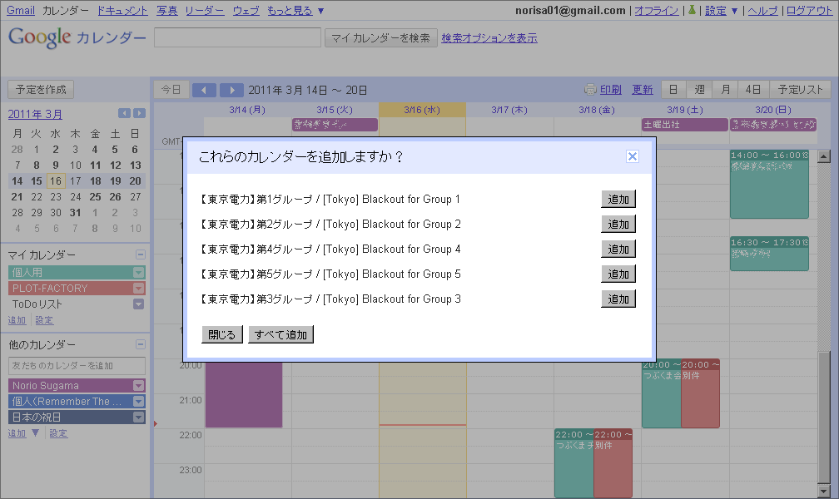The width and height of the screenshot is (839, 499).
Task: Add Blackout for Group 3 calendar
Action: pyautogui.click(x=618, y=299)
